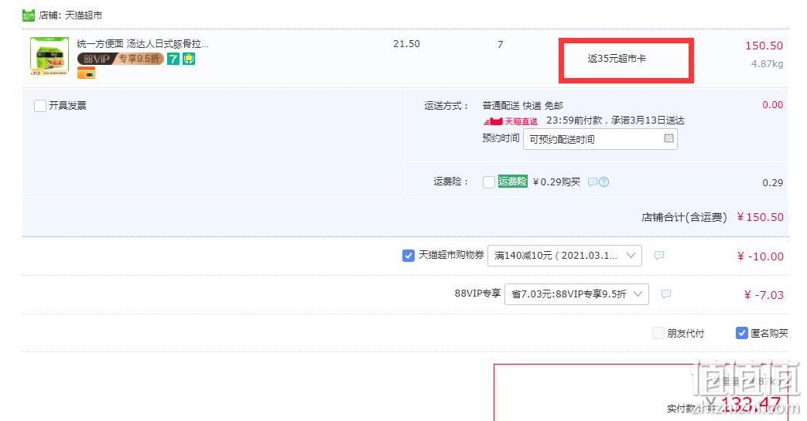Viewport: 807px width, 421px height.
Task: Click the green 7-day return badge icon
Action: 173,59
